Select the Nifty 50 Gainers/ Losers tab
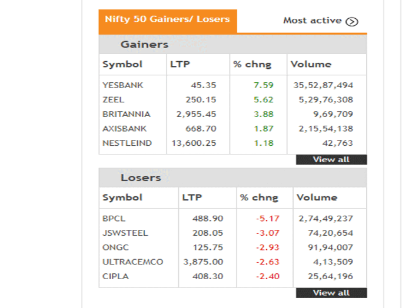 (x=167, y=19)
